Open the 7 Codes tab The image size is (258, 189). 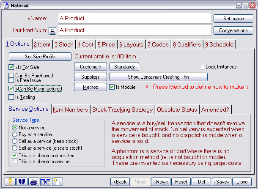click(158, 44)
